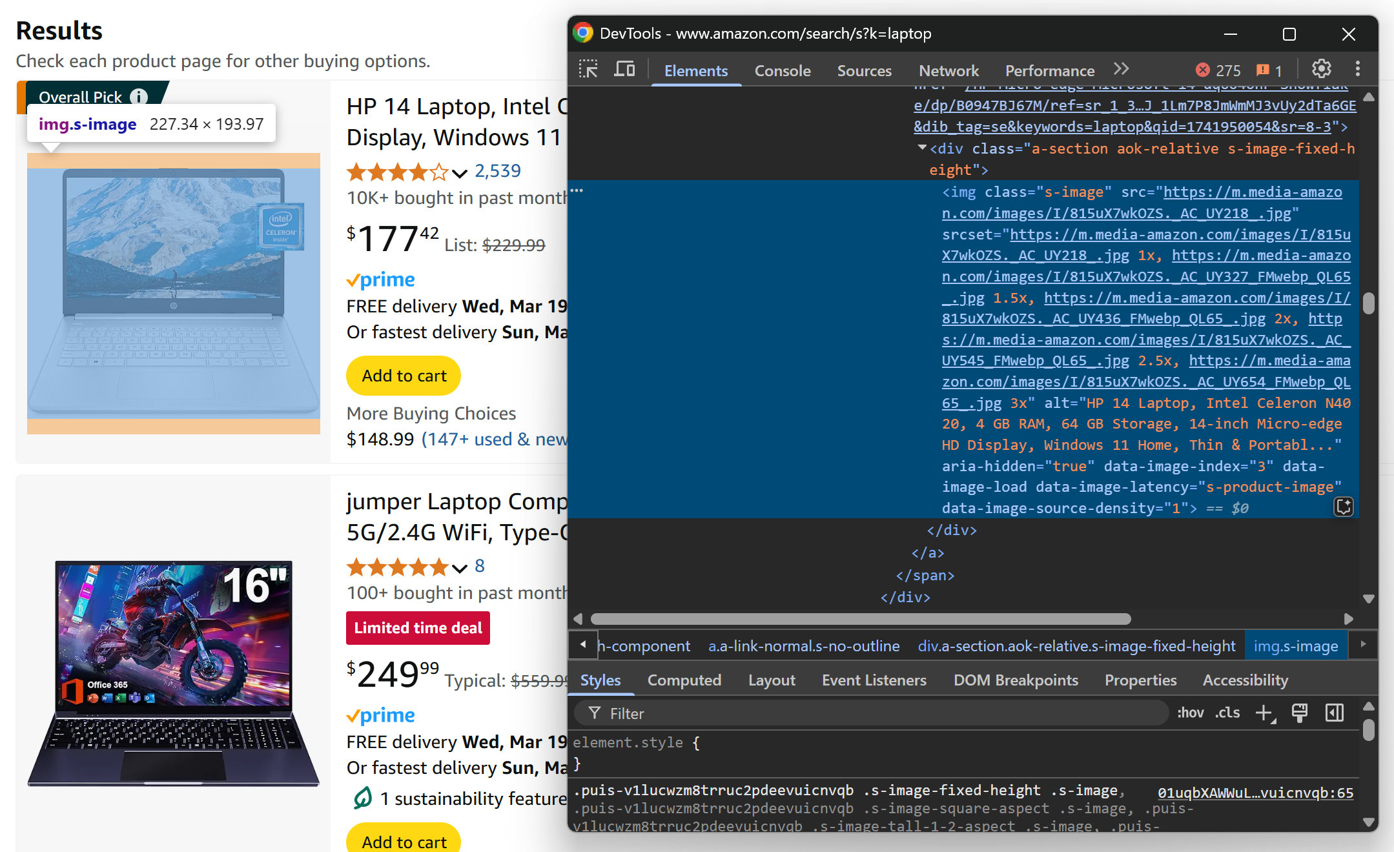Open the Event Listeners pane tab
Image resolution: width=1394 pixels, height=852 pixels.
[874, 680]
